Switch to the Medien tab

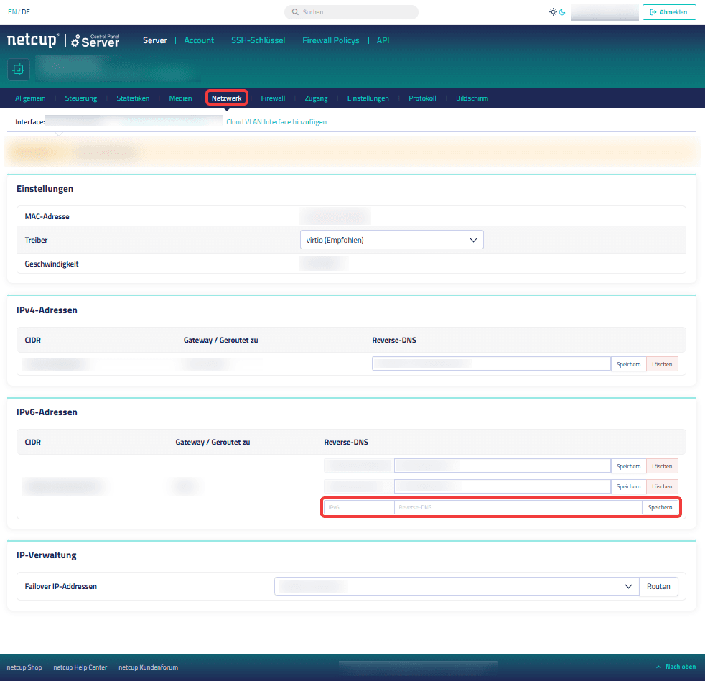[x=180, y=98]
